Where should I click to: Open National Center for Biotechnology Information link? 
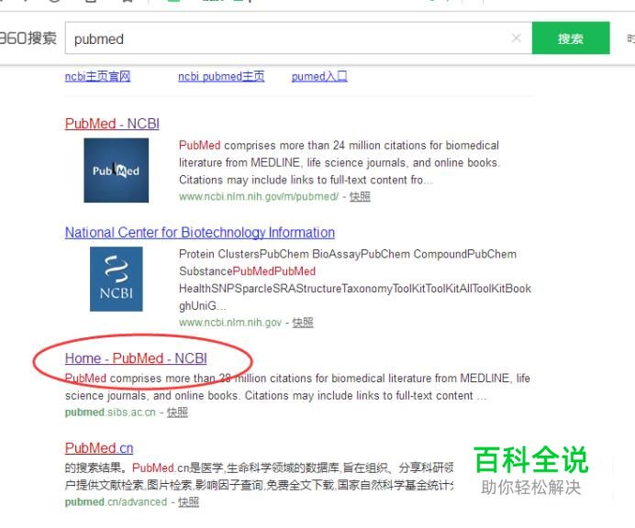[x=200, y=232]
